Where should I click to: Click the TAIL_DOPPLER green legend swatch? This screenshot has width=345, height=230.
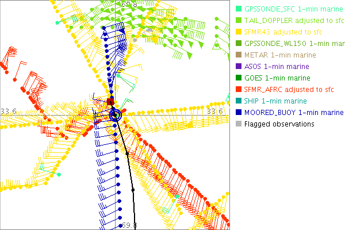click(x=238, y=21)
